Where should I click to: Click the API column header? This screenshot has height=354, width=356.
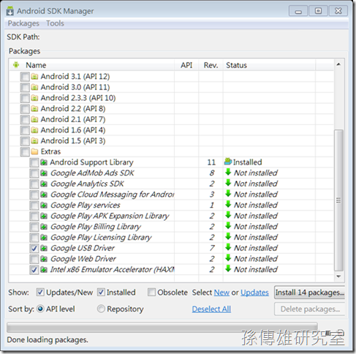pos(186,65)
